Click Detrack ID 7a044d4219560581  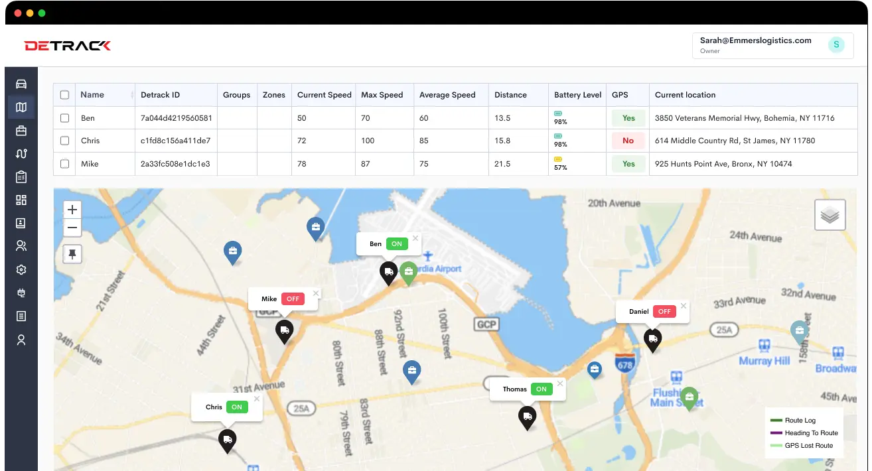point(177,118)
